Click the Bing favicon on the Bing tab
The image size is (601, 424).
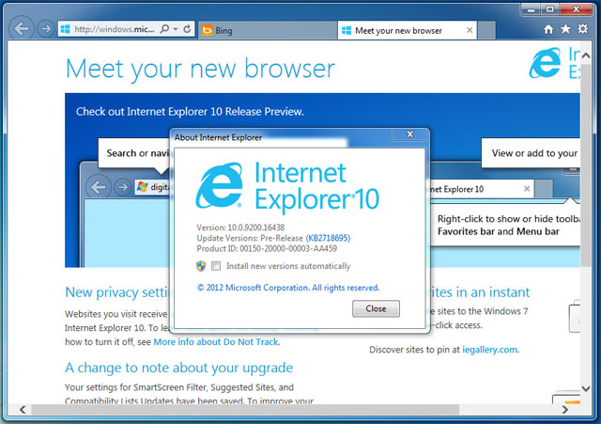coord(207,30)
